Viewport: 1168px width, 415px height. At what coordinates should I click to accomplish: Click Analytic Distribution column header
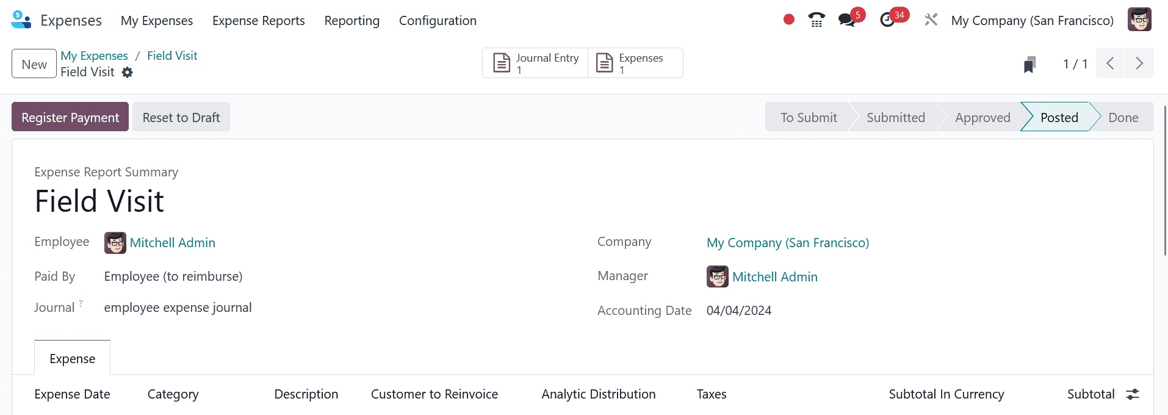[599, 394]
